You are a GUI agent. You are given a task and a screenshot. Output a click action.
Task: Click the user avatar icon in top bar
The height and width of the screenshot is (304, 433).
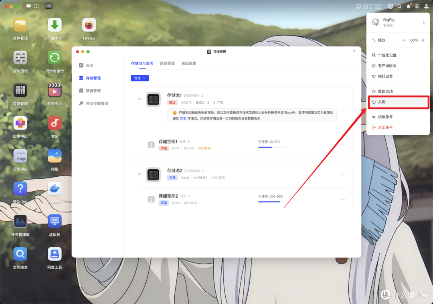click(426, 6)
